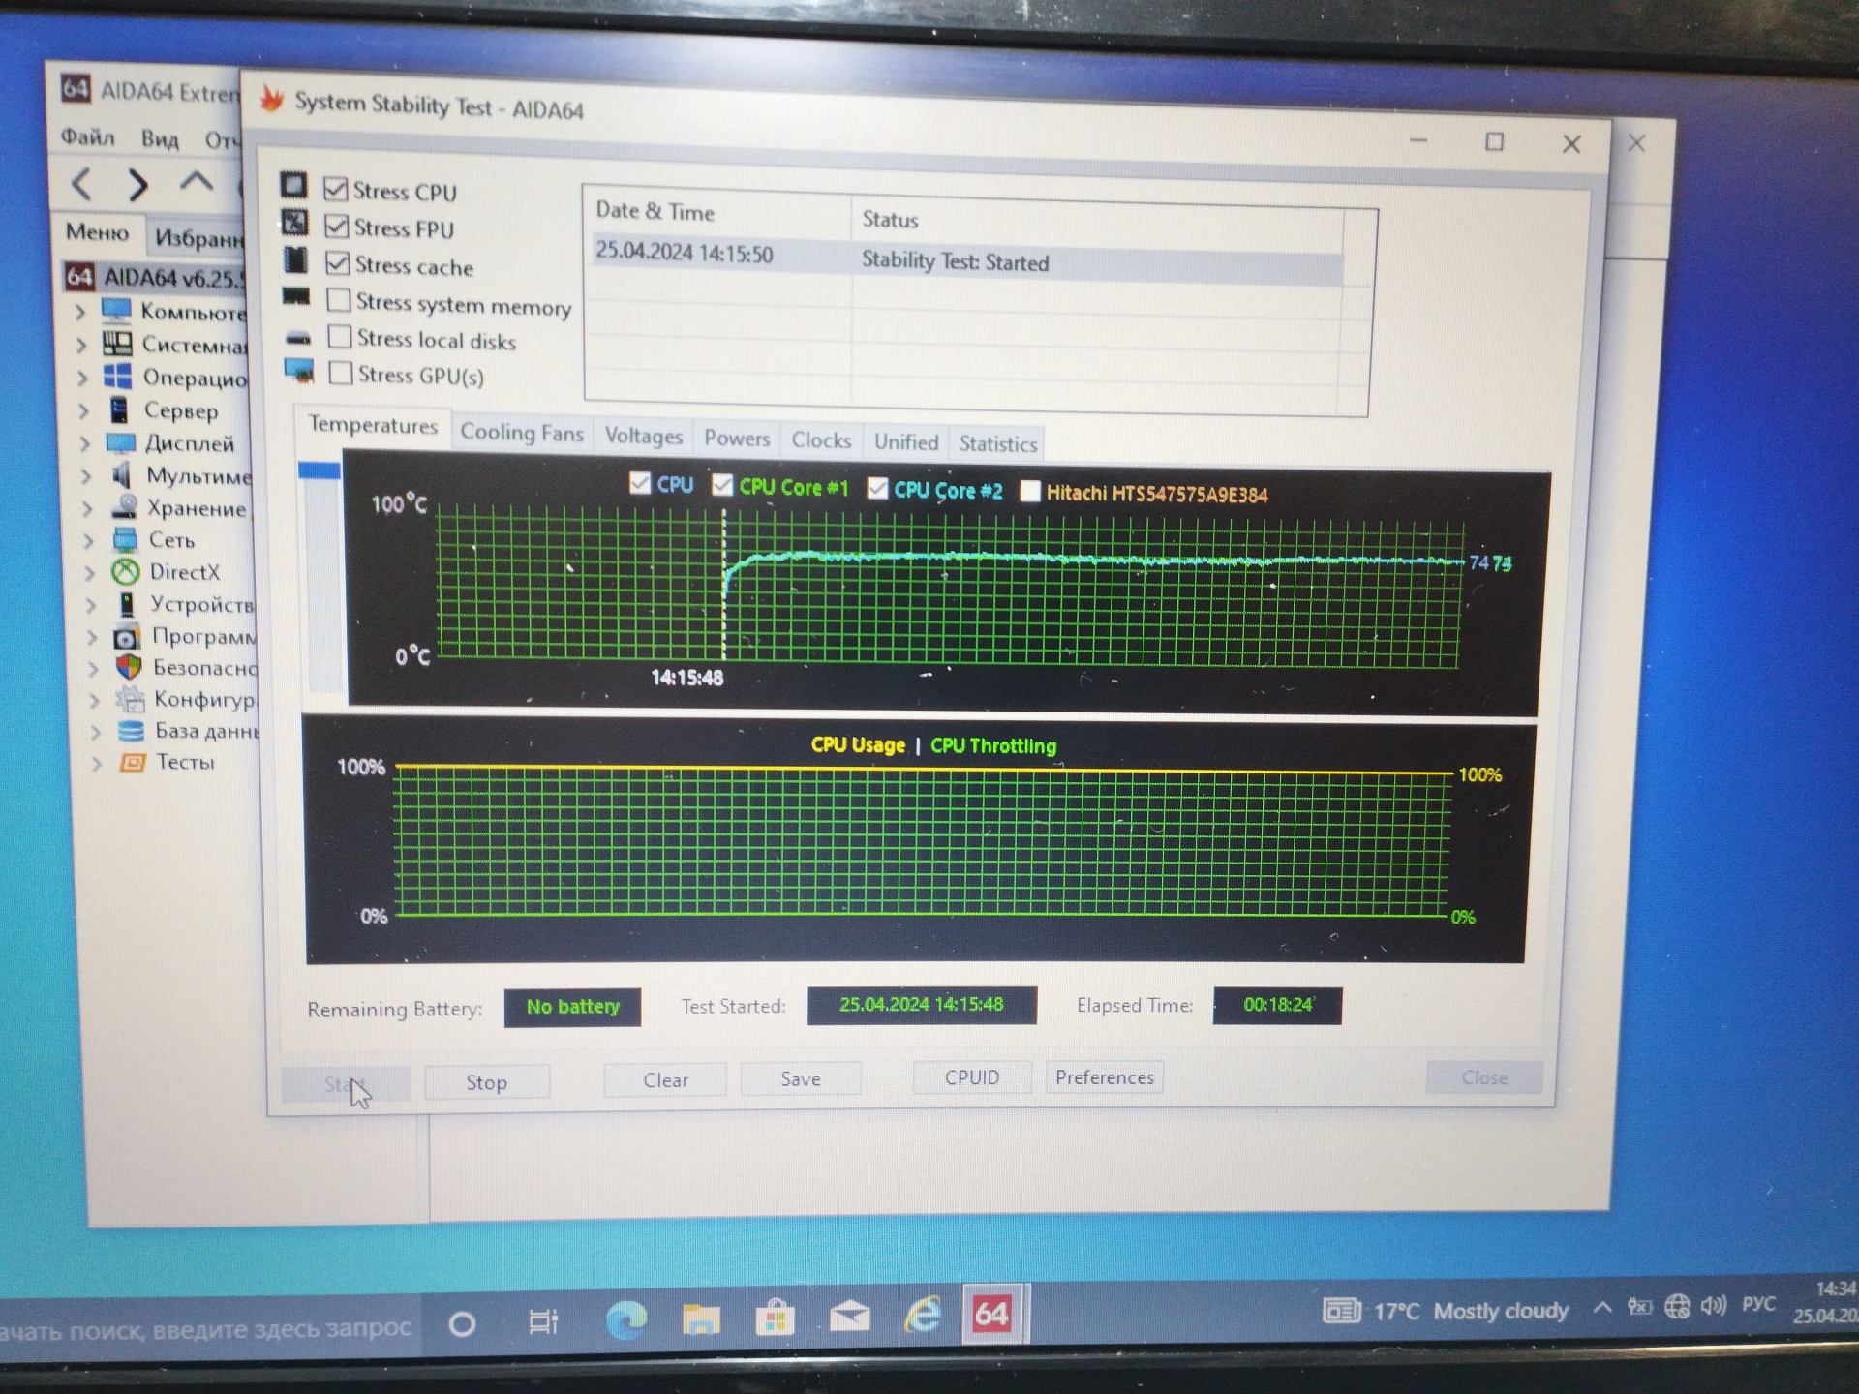
Task: Open Файл menu in AIDA64 window
Action: point(88,136)
